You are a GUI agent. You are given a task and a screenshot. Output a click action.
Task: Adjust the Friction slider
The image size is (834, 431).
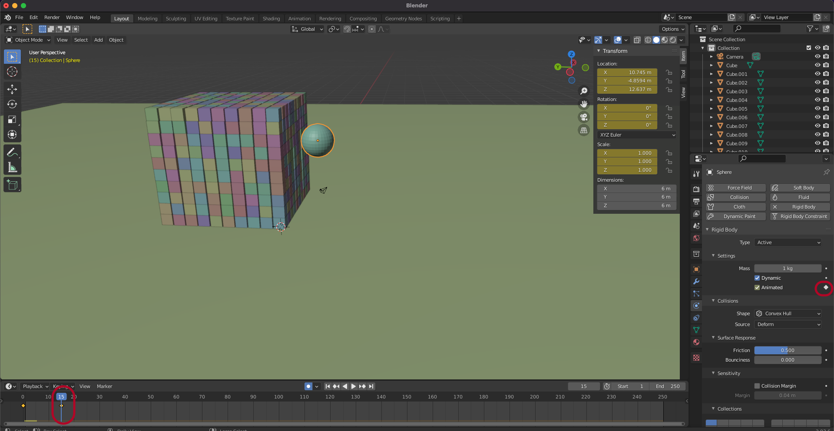click(x=788, y=350)
